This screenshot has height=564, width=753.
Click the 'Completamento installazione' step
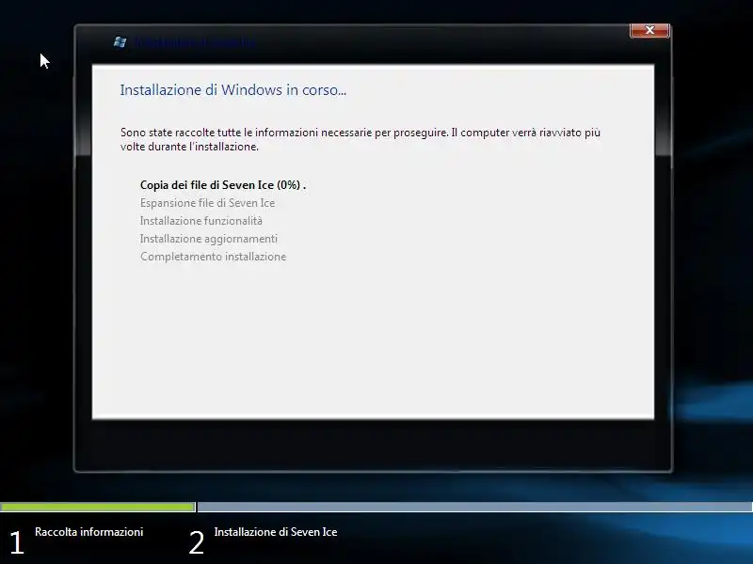pyautogui.click(x=214, y=257)
